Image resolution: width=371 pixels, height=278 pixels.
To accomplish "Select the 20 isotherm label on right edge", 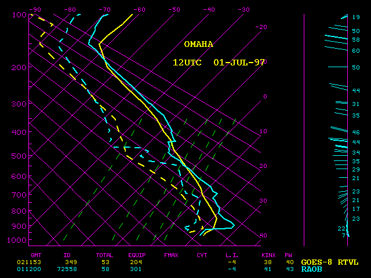I will tap(263, 166).
